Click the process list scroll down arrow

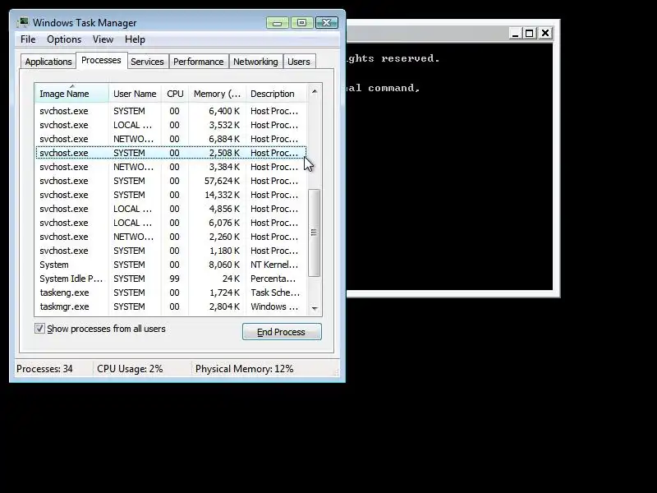click(315, 309)
